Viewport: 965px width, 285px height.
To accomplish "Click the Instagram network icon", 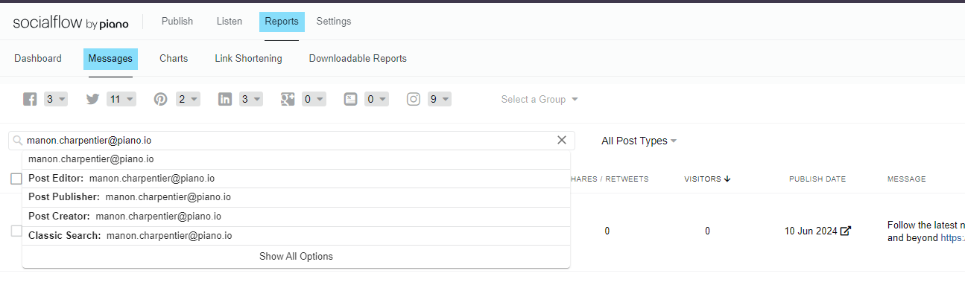I will point(414,100).
